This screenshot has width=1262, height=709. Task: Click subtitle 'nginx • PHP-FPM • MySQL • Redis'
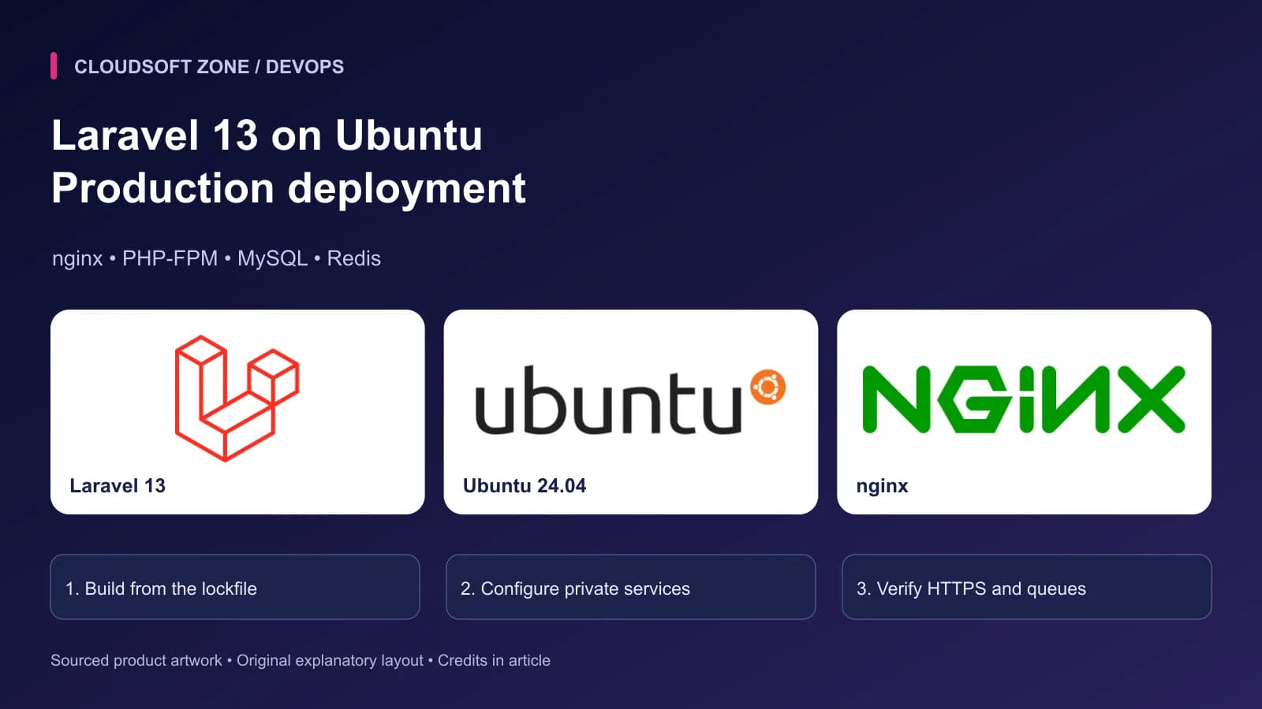(x=216, y=258)
